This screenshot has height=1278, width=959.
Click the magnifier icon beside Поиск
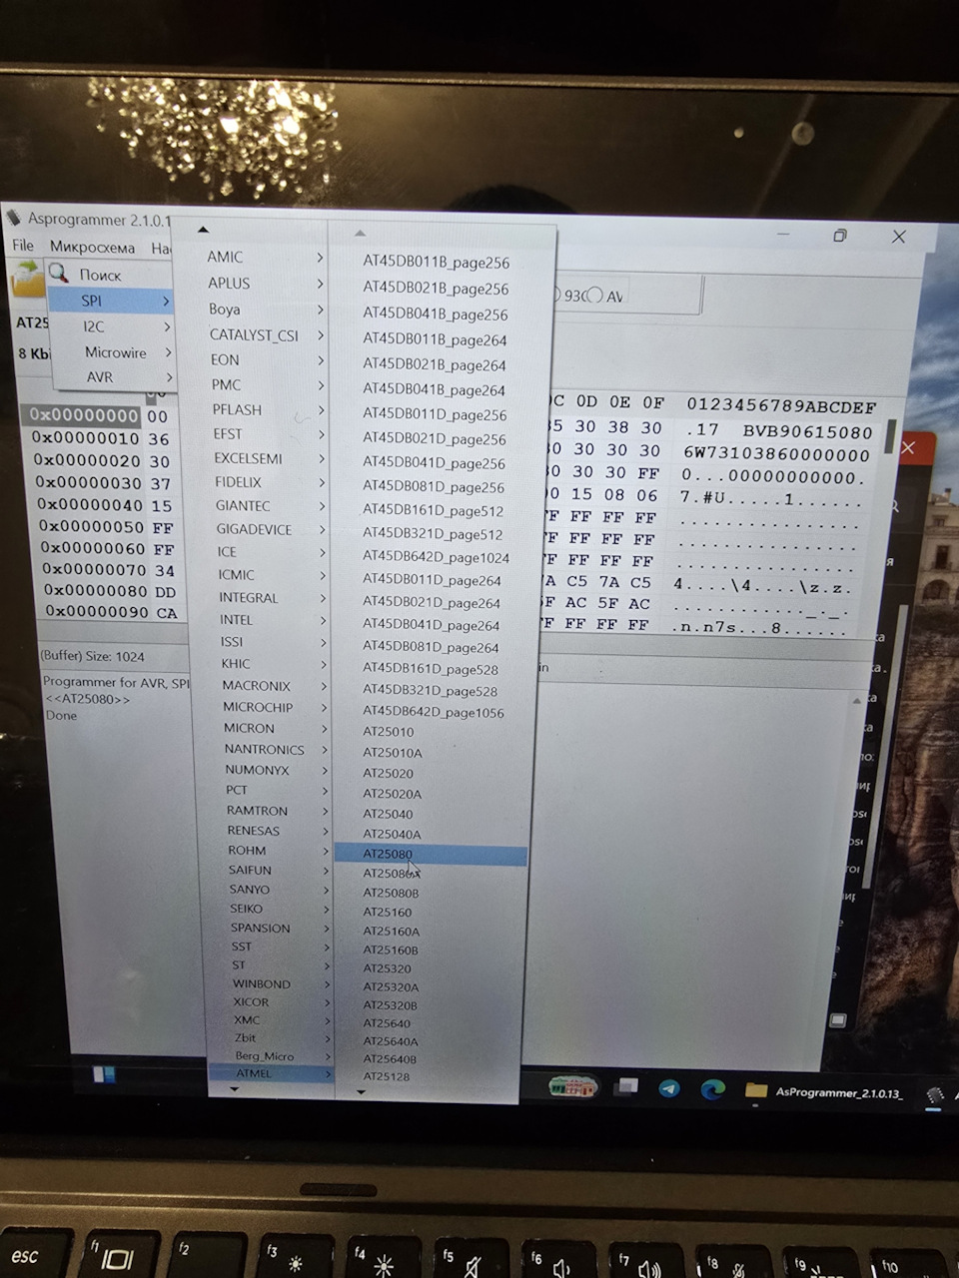59,273
